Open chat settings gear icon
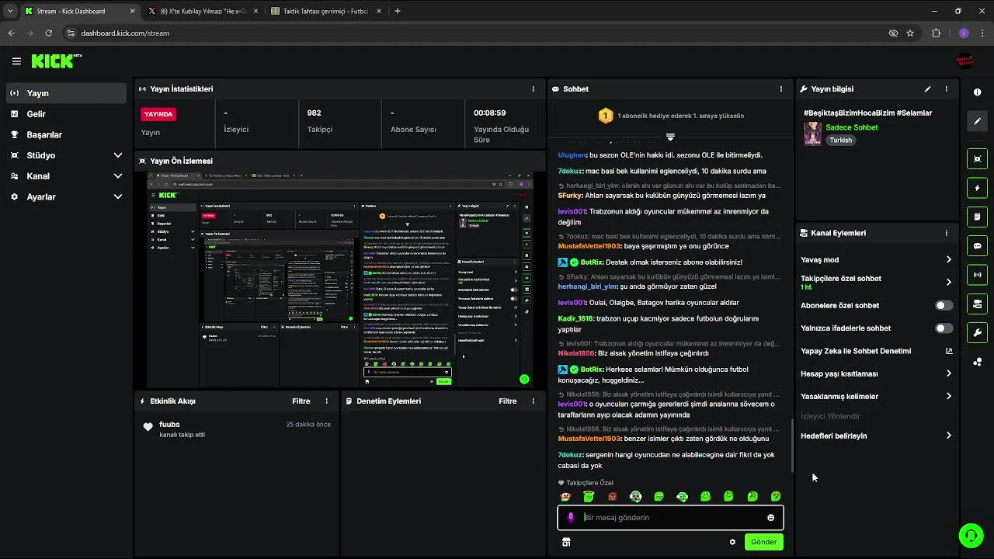 click(732, 542)
